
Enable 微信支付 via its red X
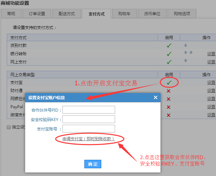(168, 115)
